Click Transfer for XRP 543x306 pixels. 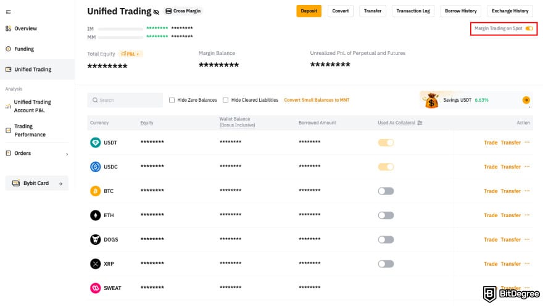511,264
